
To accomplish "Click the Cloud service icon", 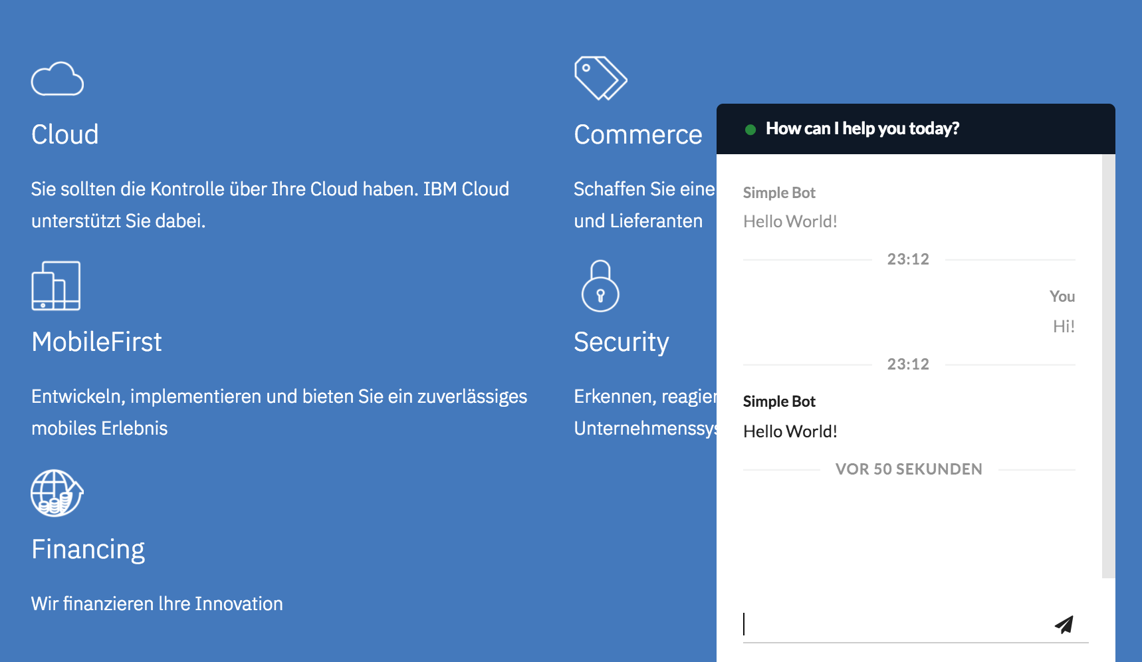I will [58, 78].
